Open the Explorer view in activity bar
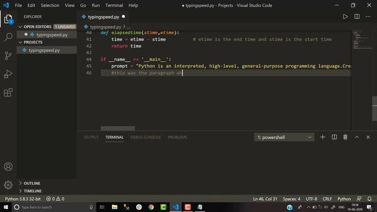377x212 pixels. pyautogui.click(x=8, y=19)
